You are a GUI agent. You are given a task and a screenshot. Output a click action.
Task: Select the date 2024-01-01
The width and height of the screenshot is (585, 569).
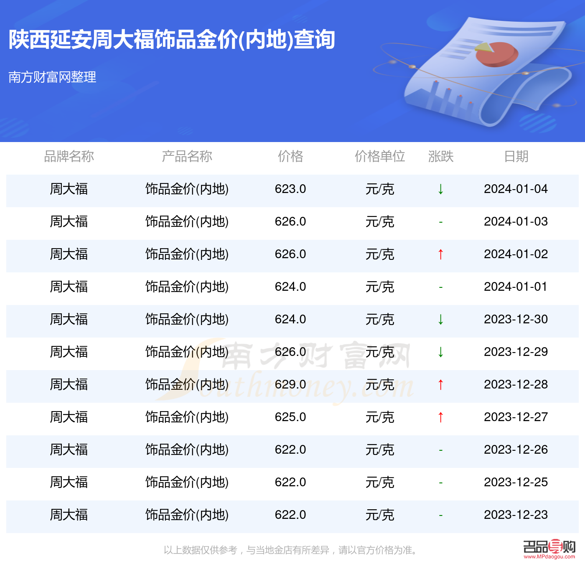516,287
